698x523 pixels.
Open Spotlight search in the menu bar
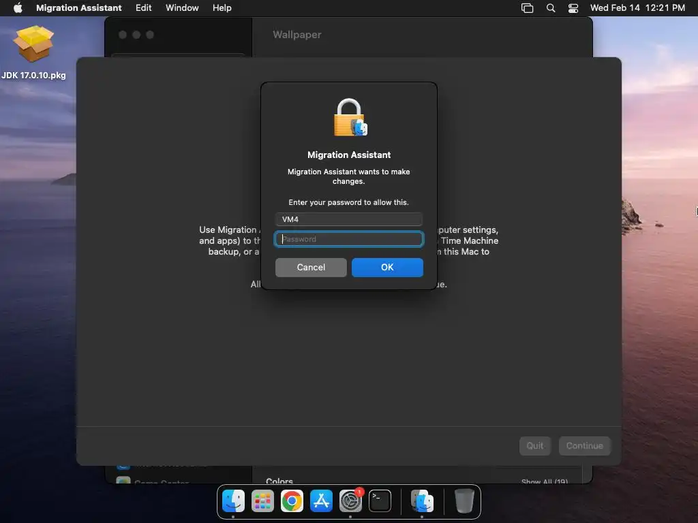coord(551,8)
